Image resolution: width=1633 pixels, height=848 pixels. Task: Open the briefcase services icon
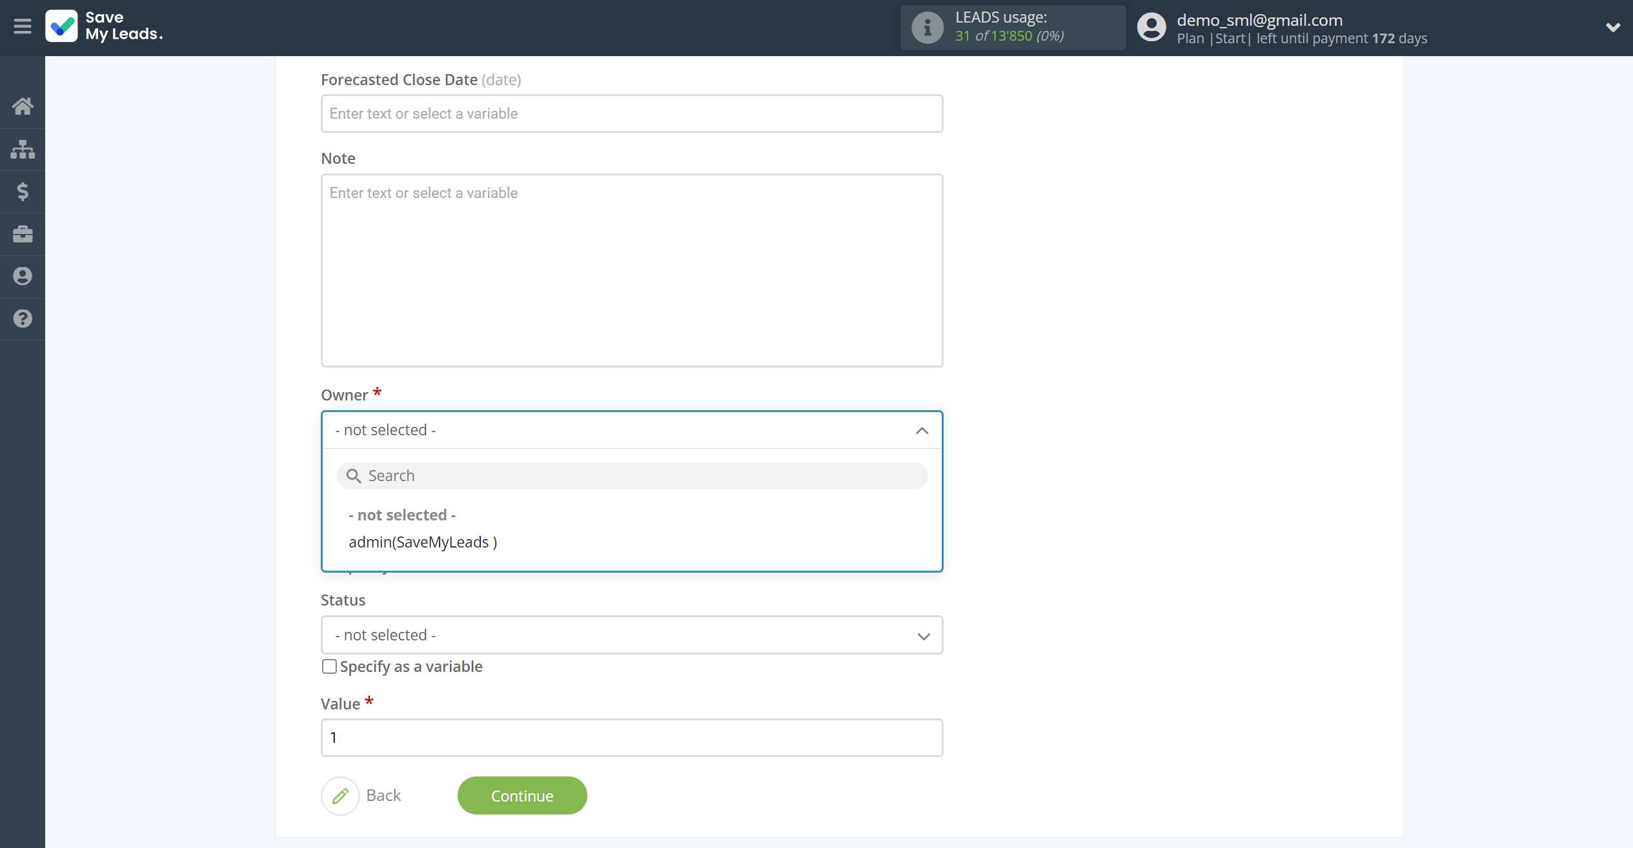click(x=23, y=234)
